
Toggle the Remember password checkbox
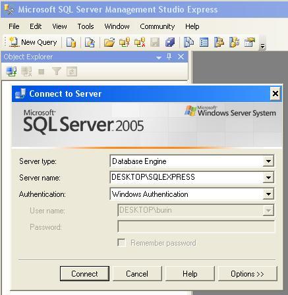[x=121, y=243]
